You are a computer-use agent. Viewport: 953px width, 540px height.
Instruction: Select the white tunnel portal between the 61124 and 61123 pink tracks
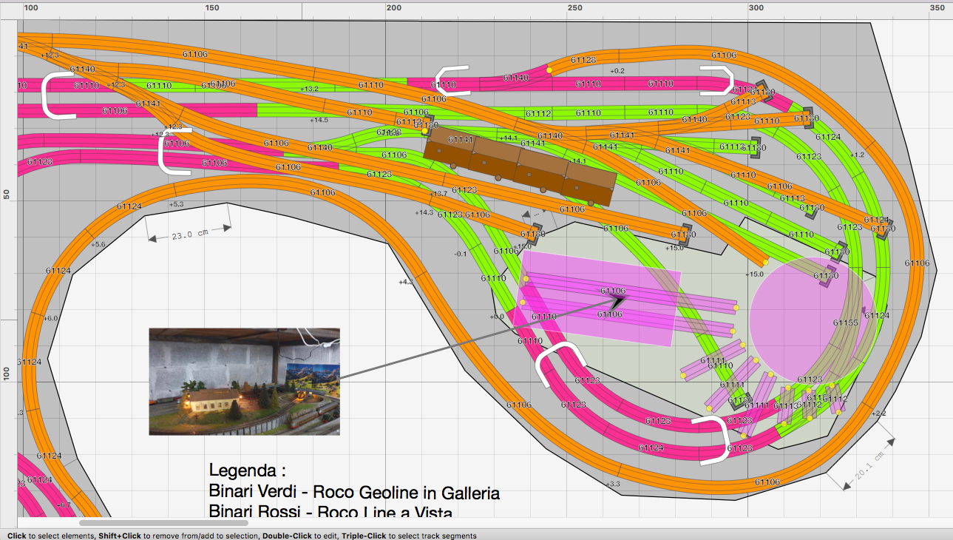coord(710,441)
